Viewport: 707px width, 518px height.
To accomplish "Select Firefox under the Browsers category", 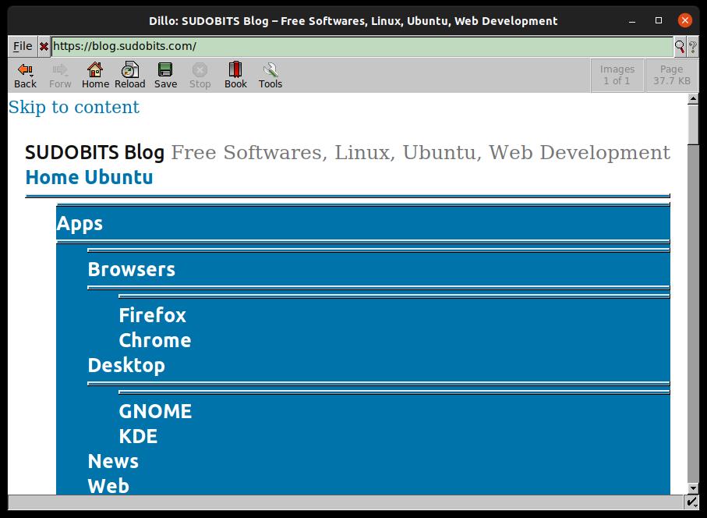I will click(152, 315).
